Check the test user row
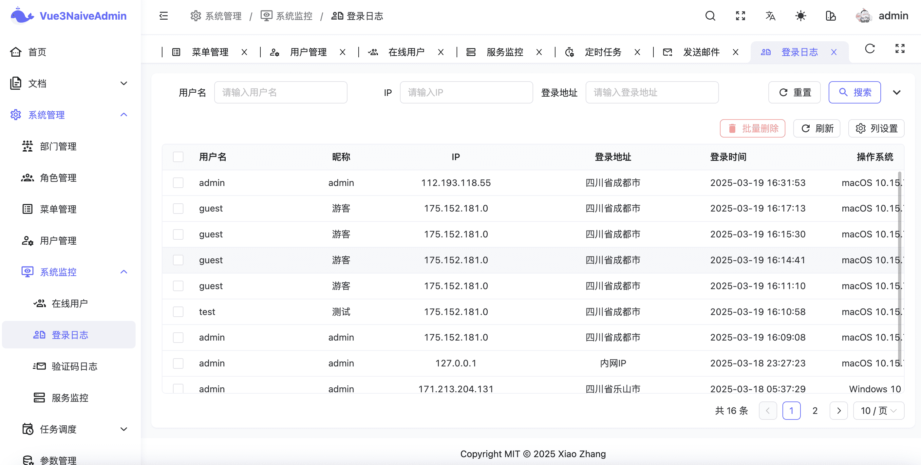The image size is (921, 465). point(178,311)
